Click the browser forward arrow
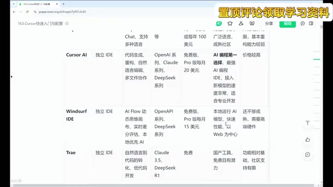 (x=21, y=12)
